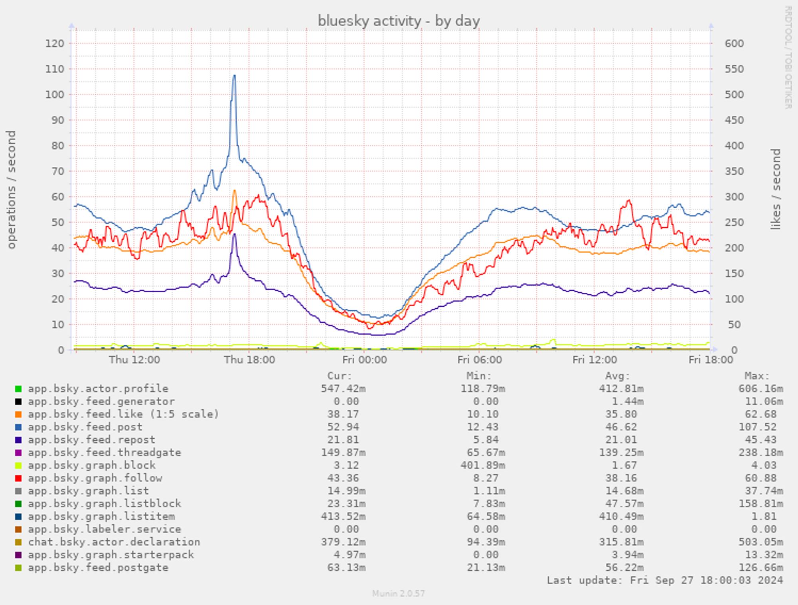Viewport: 798px width, 605px height.
Task: Click the actor.profile average value 412.81m
Action: click(621, 388)
